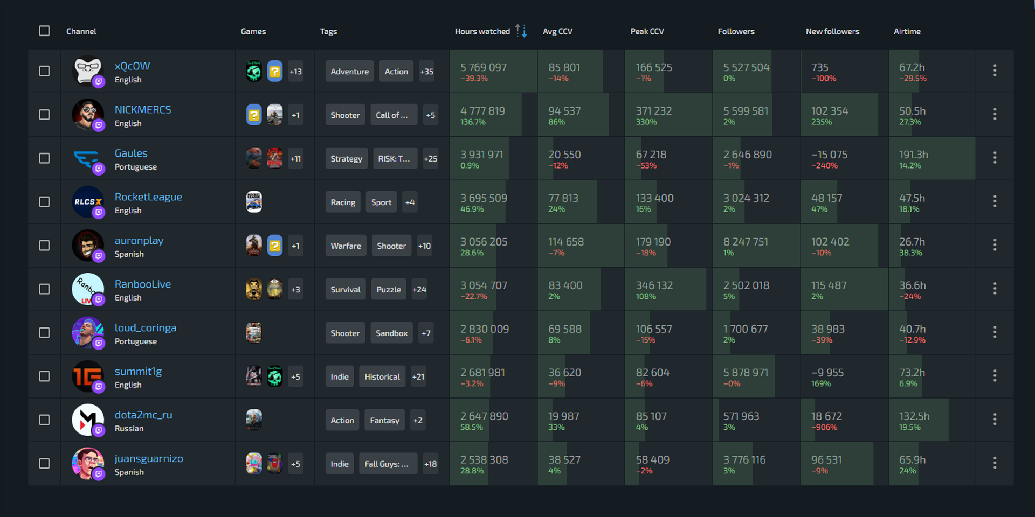Open the auronplay channel link
The image size is (1035, 517).
click(139, 240)
